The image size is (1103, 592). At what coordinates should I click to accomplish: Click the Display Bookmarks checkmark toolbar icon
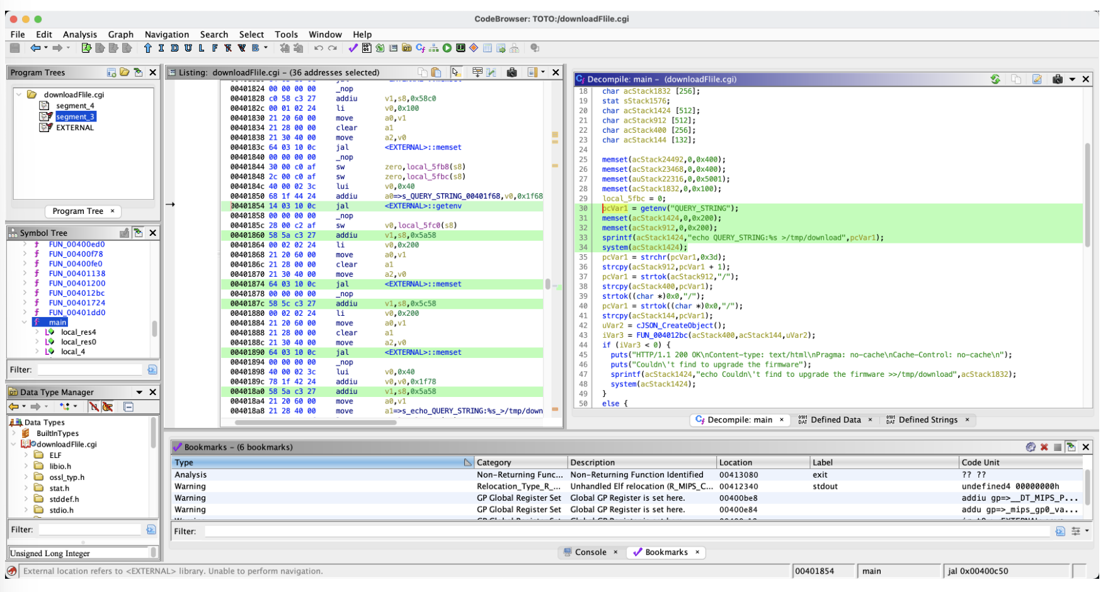tap(353, 48)
